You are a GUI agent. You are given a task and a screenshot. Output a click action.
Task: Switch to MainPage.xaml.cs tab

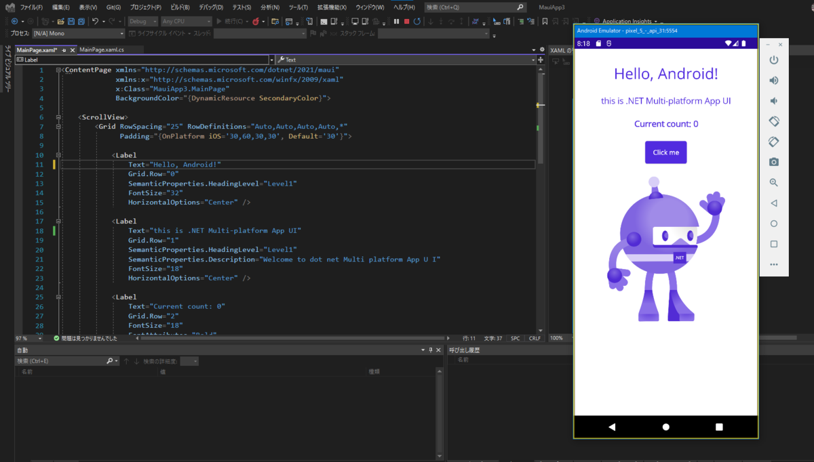[x=102, y=50]
